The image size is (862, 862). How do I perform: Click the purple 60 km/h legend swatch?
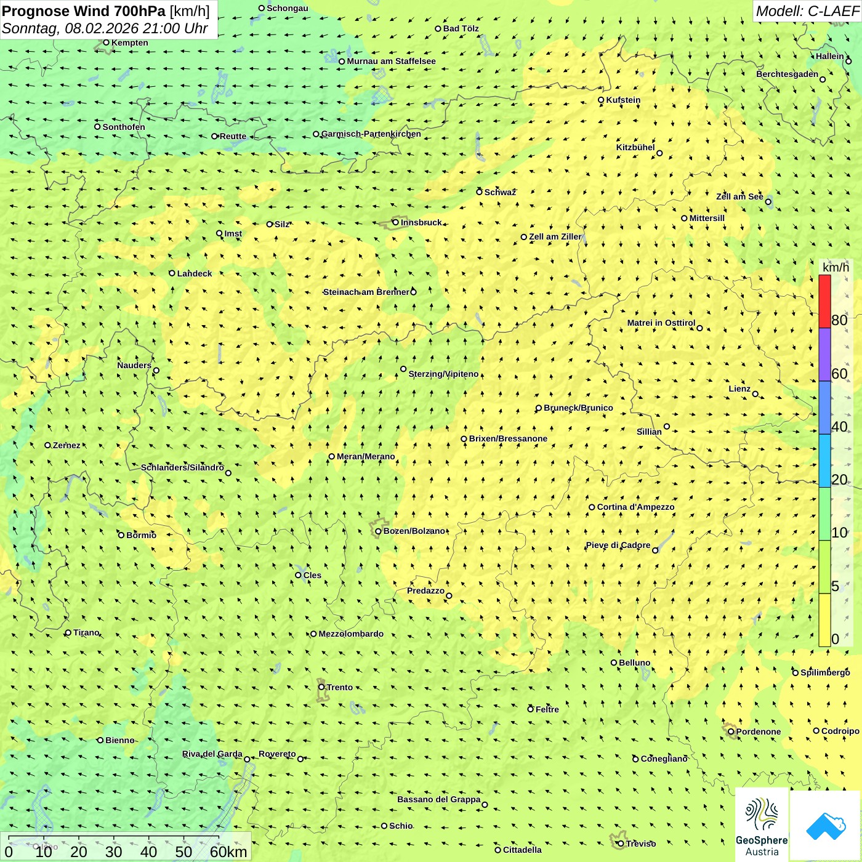824,355
